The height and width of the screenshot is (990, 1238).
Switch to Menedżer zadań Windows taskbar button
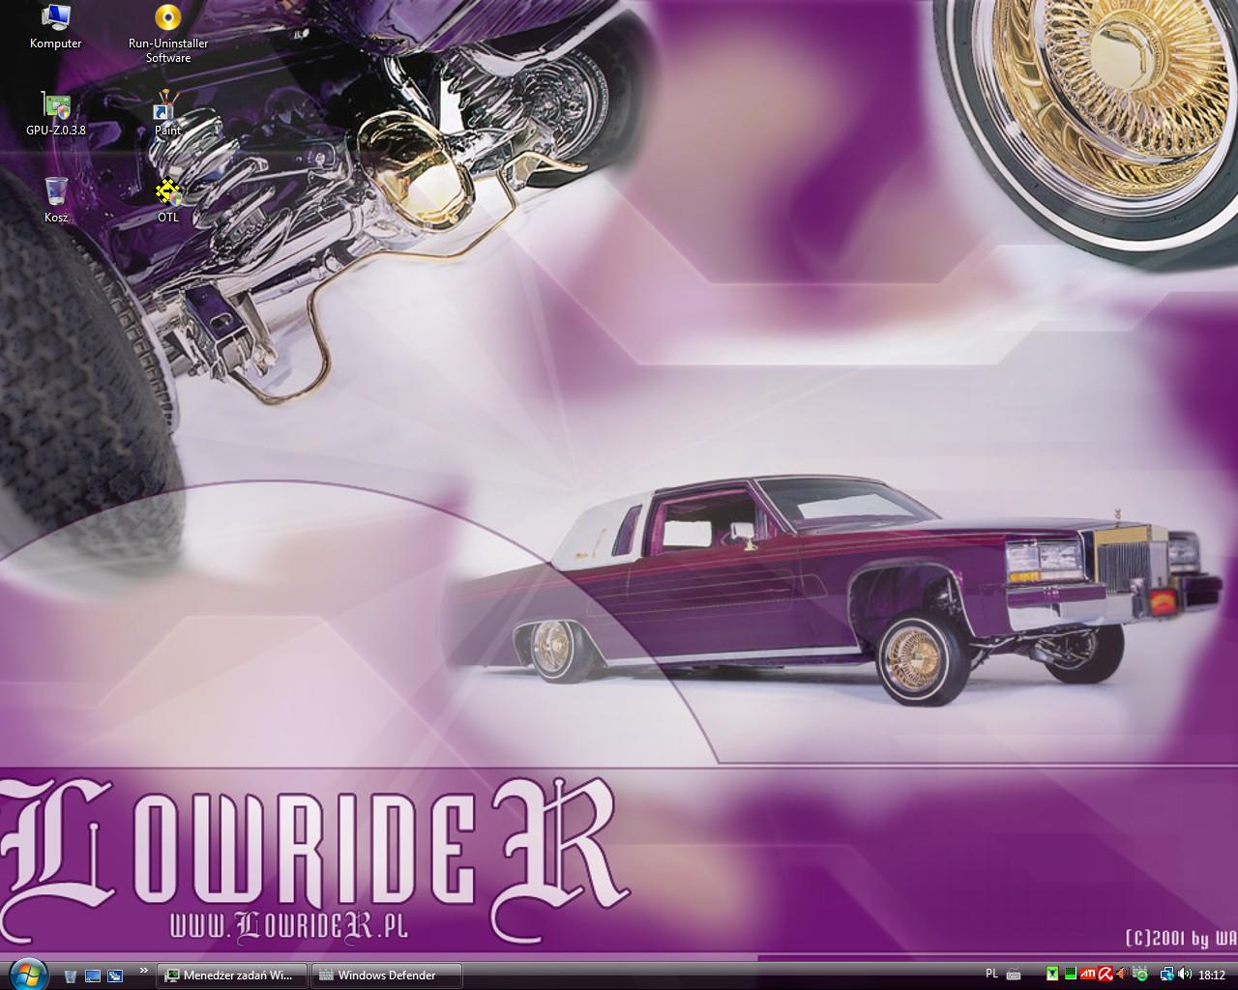(232, 975)
